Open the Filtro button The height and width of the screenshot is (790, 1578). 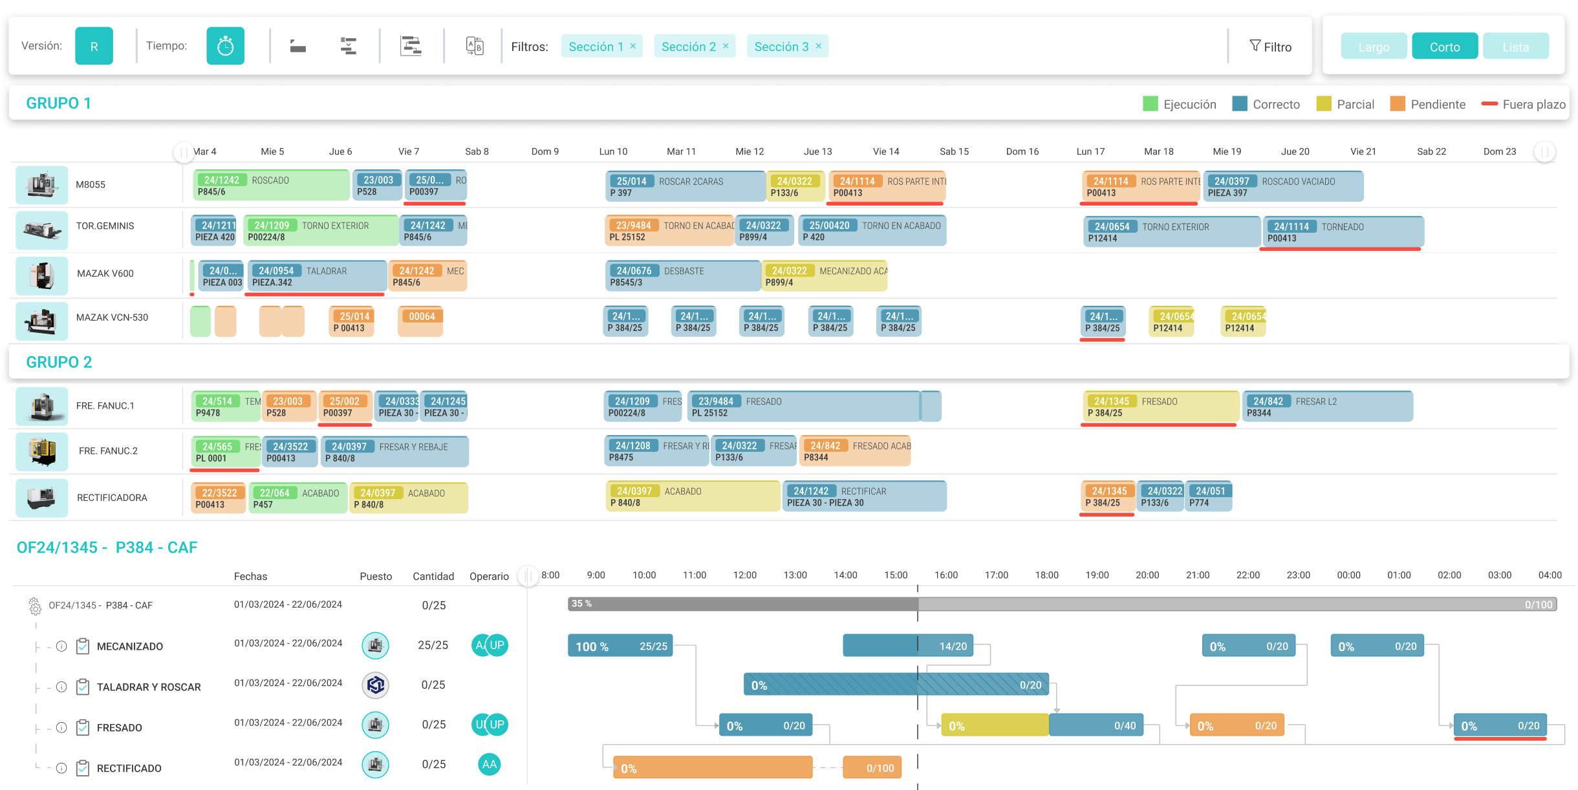pos(1270,47)
